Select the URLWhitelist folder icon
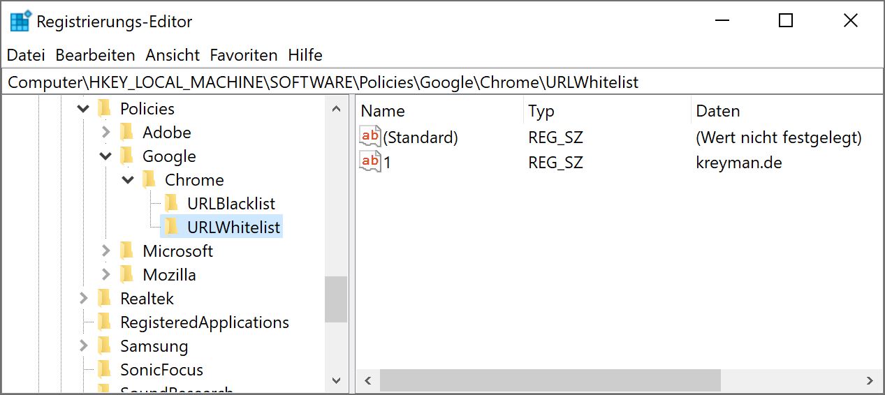Image resolution: width=885 pixels, height=395 pixels. (x=172, y=227)
